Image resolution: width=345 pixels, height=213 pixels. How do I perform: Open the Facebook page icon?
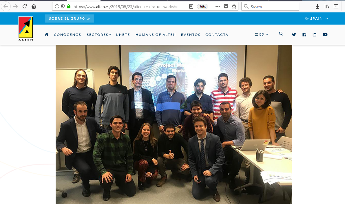304,35
